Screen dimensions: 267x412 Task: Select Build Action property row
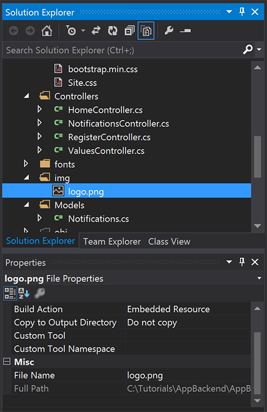(x=131, y=309)
